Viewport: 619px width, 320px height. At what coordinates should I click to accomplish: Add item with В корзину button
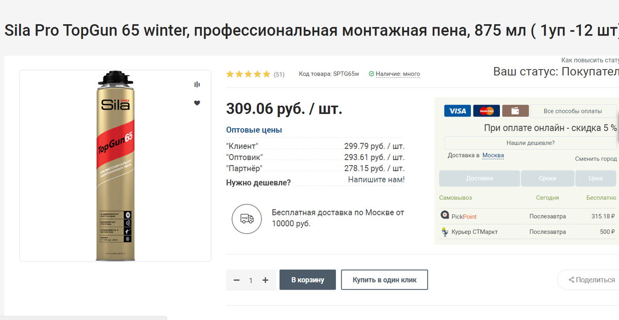308,280
